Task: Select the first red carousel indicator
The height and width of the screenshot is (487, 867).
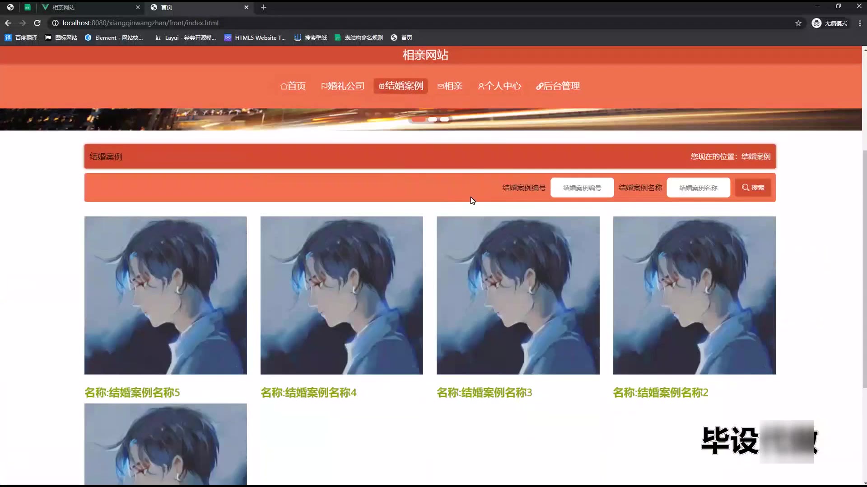Action: coord(419,119)
